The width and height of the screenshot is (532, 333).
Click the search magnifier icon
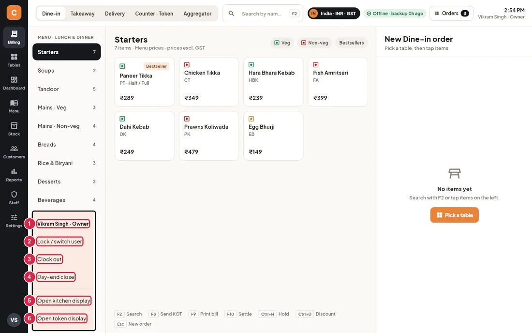click(x=231, y=14)
